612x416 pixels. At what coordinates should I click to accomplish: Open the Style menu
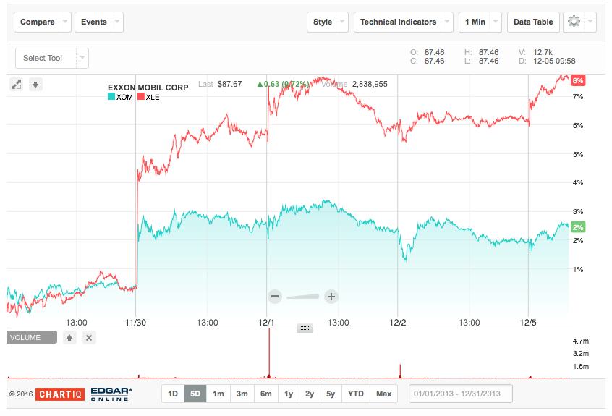point(328,22)
